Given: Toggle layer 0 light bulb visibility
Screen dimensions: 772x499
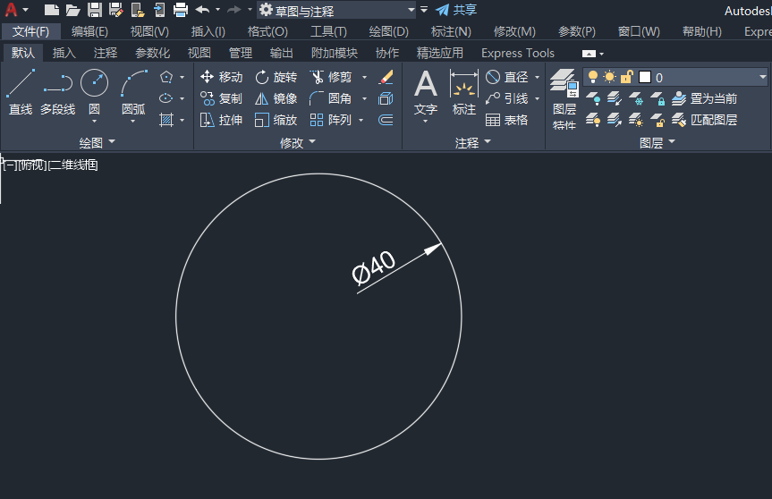Looking at the screenshot, I should (593, 77).
